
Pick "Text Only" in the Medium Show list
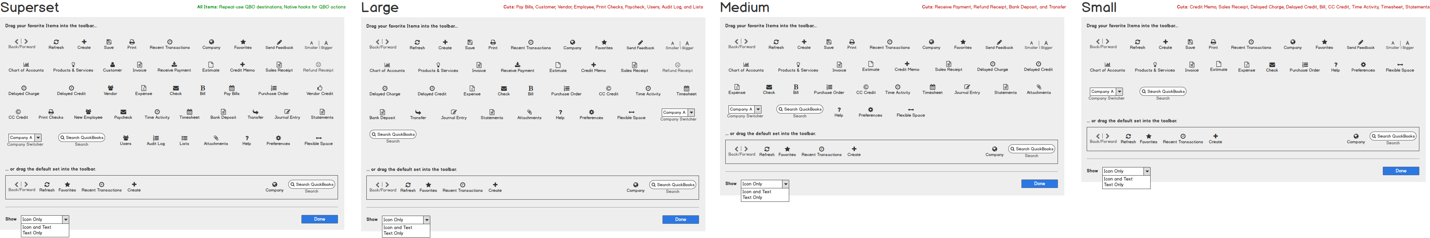coord(752,198)
